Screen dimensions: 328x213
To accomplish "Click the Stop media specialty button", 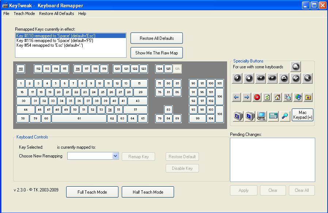I will pyautogui.click(x=249, y=78).
